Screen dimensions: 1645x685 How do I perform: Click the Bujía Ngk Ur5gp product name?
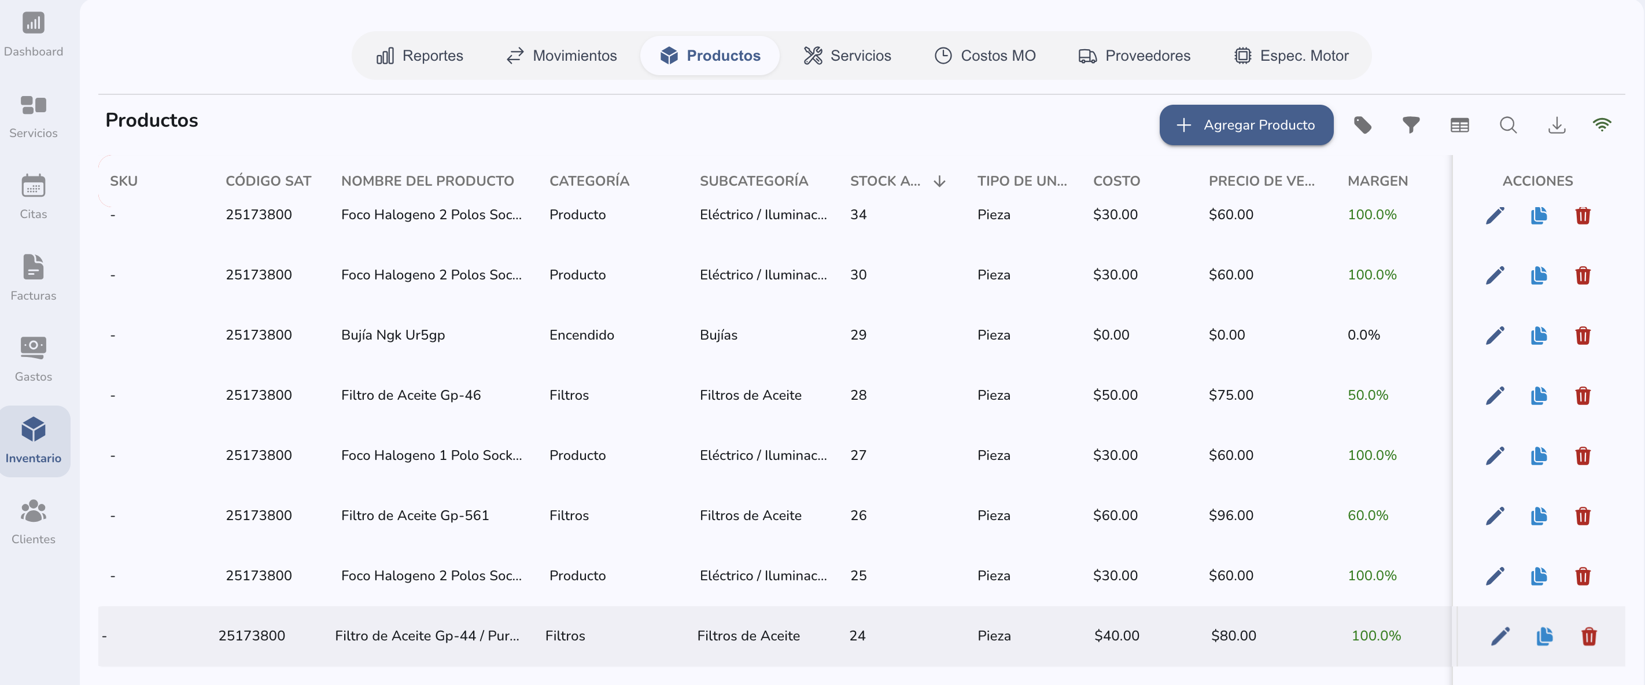click(393, 335)
